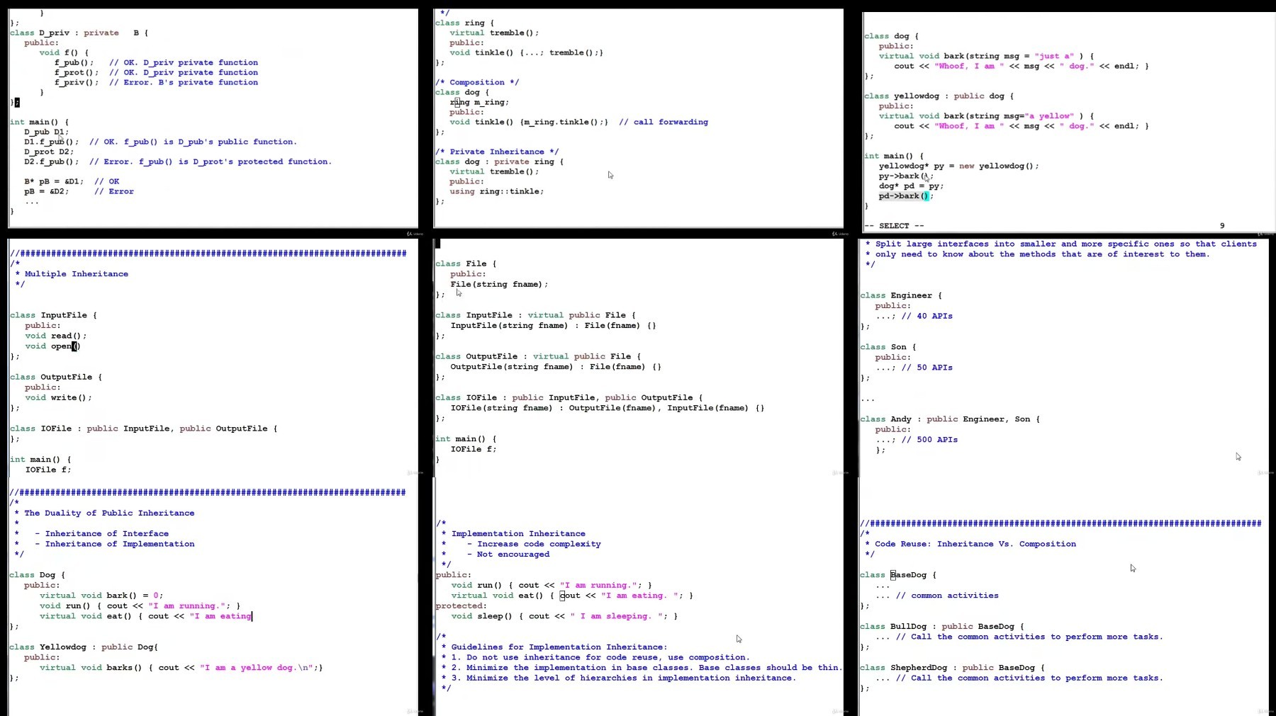Click the line "class OutputFile {"

[56, 377]
